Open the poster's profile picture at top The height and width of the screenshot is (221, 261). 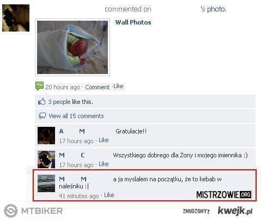click(16, 18)
